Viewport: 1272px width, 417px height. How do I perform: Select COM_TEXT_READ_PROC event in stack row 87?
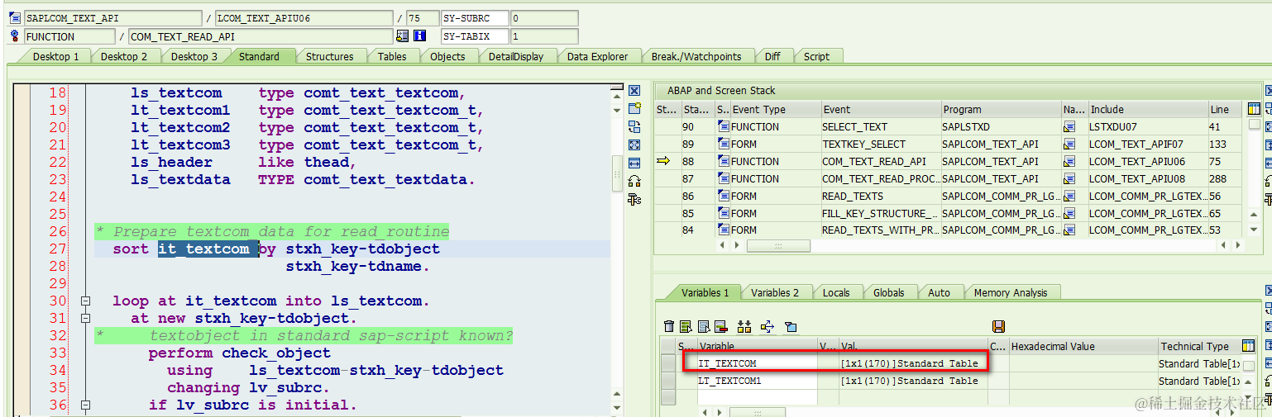[x=880, y=179]
